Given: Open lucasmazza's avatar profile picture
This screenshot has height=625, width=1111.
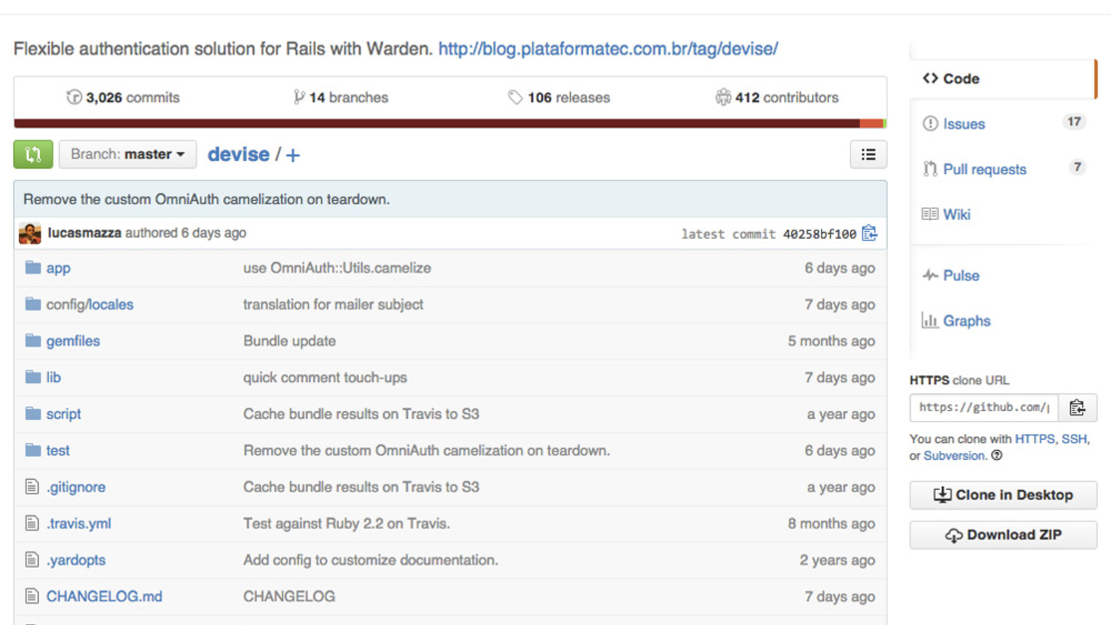Looking at the screenshot, I should click(x=30, y=233).
